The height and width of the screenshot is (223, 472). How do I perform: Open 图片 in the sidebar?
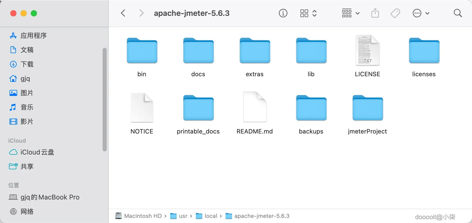coord(22,93)
